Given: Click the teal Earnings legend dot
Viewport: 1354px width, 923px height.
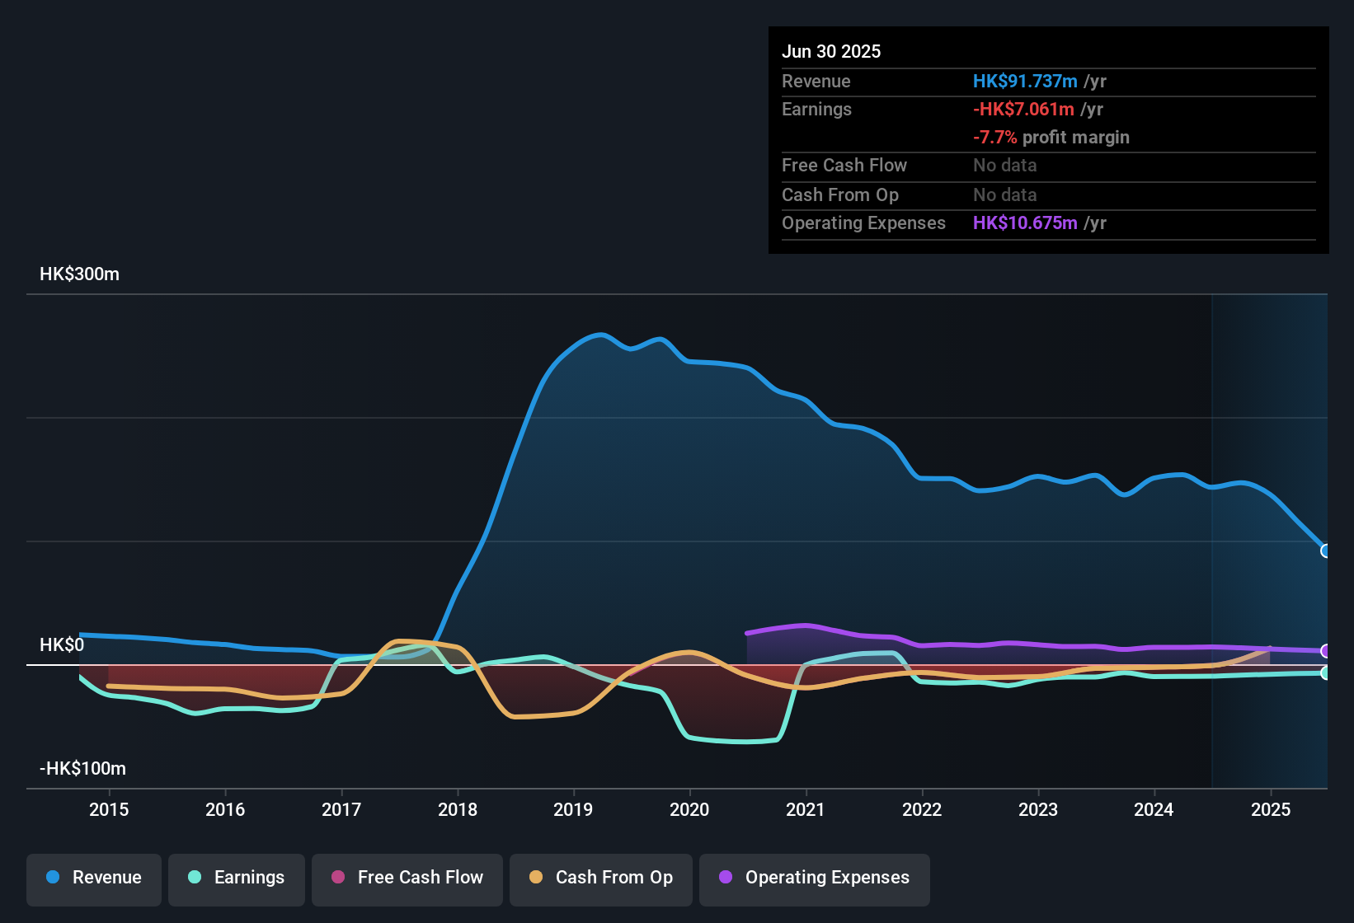Looking at the screenshot, I should pos(195,878).
